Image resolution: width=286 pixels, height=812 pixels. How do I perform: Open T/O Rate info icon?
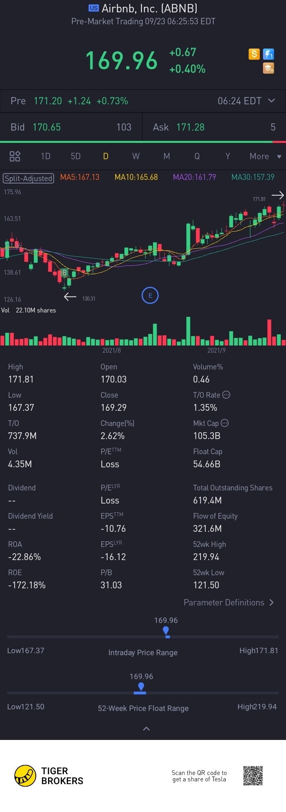pos(226,395)
